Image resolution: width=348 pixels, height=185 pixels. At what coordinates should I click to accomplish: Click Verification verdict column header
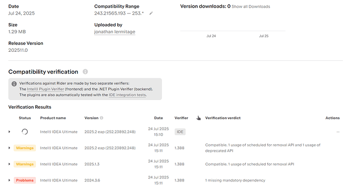[223, 118]
